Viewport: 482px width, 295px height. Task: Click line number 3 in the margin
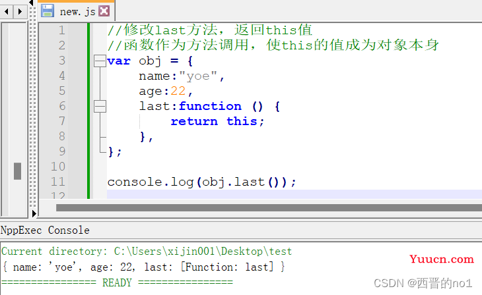tap(62, 61)
